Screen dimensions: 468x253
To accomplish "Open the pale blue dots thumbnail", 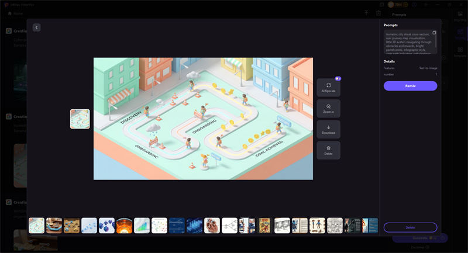I will 90,226.
